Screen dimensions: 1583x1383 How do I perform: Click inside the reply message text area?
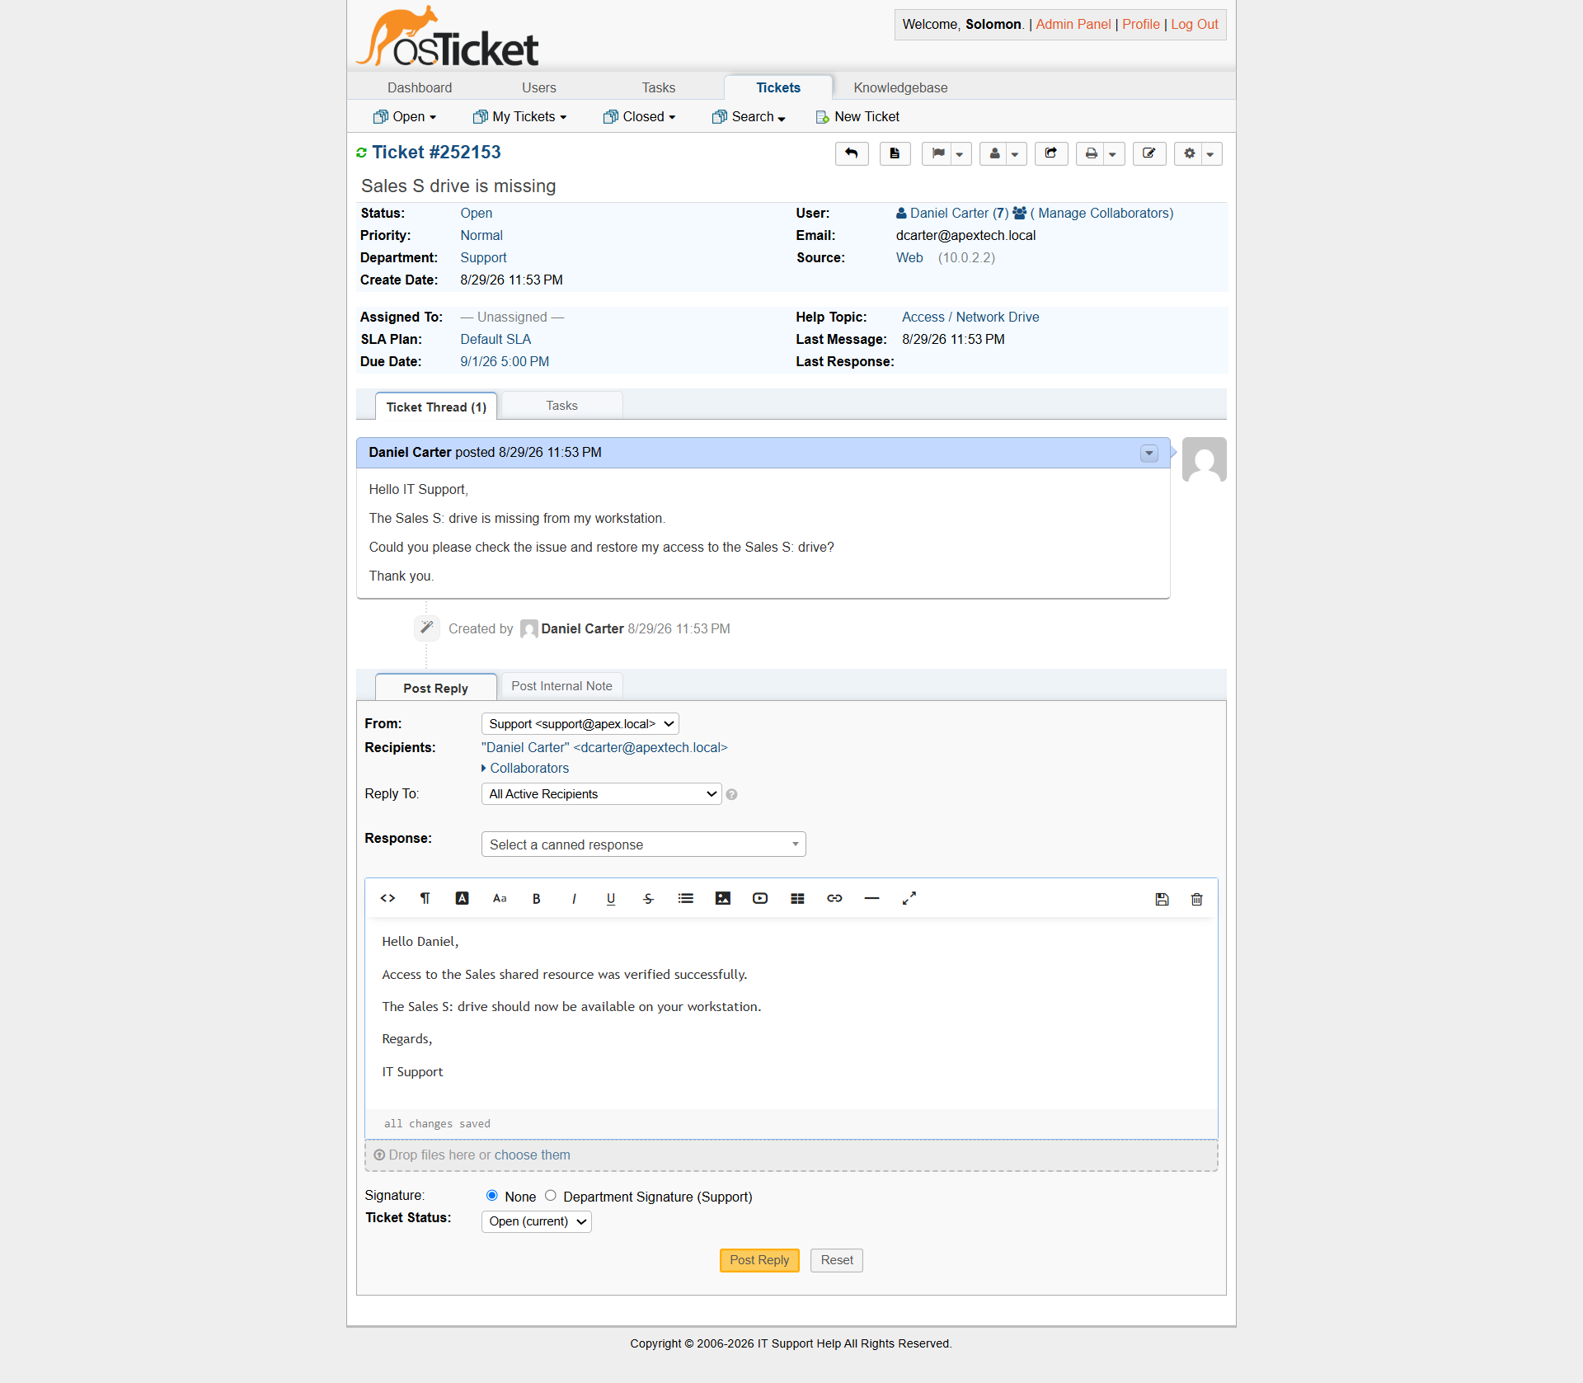click(x=791, y=1013)
